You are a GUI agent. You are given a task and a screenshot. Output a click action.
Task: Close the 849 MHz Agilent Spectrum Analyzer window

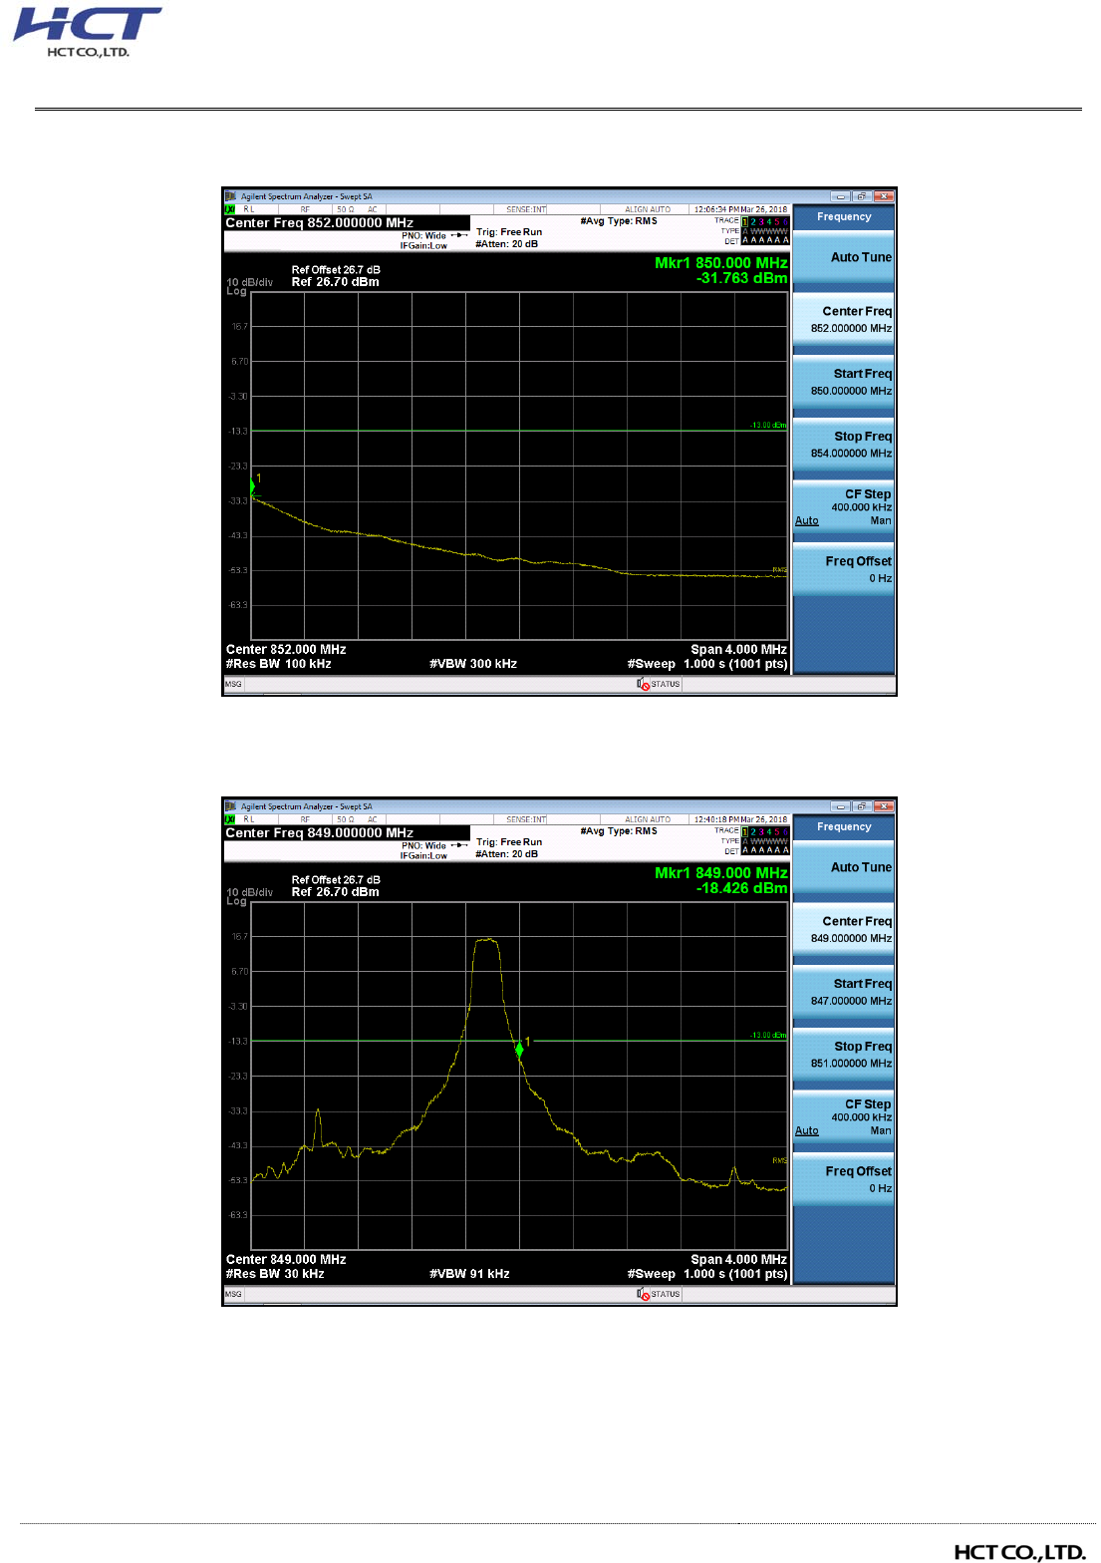[883, 806]
